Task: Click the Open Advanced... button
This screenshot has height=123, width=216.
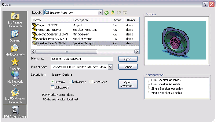Action: 128,84
